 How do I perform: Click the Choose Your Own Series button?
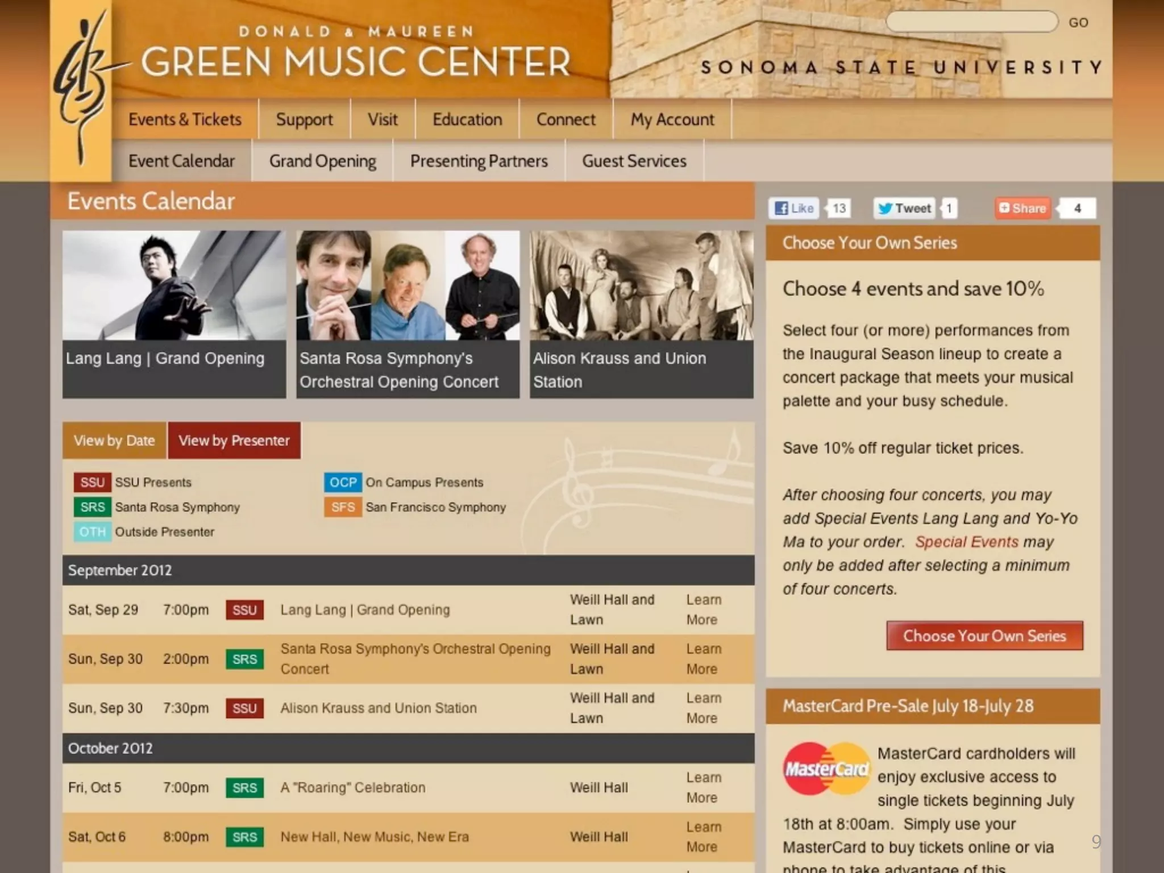coord(984,635)
